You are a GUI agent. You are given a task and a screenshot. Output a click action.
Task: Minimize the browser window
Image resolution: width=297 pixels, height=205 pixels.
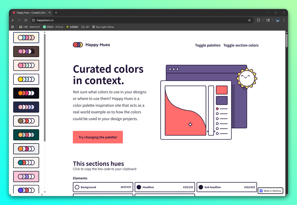(x=268, y=12)
